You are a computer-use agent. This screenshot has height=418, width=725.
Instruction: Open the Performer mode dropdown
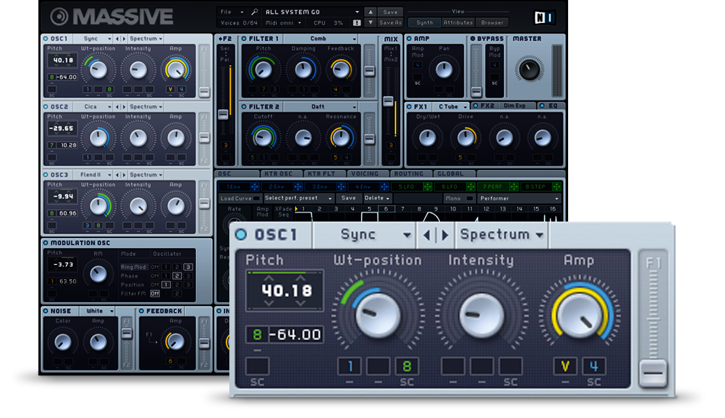(519, 198)
